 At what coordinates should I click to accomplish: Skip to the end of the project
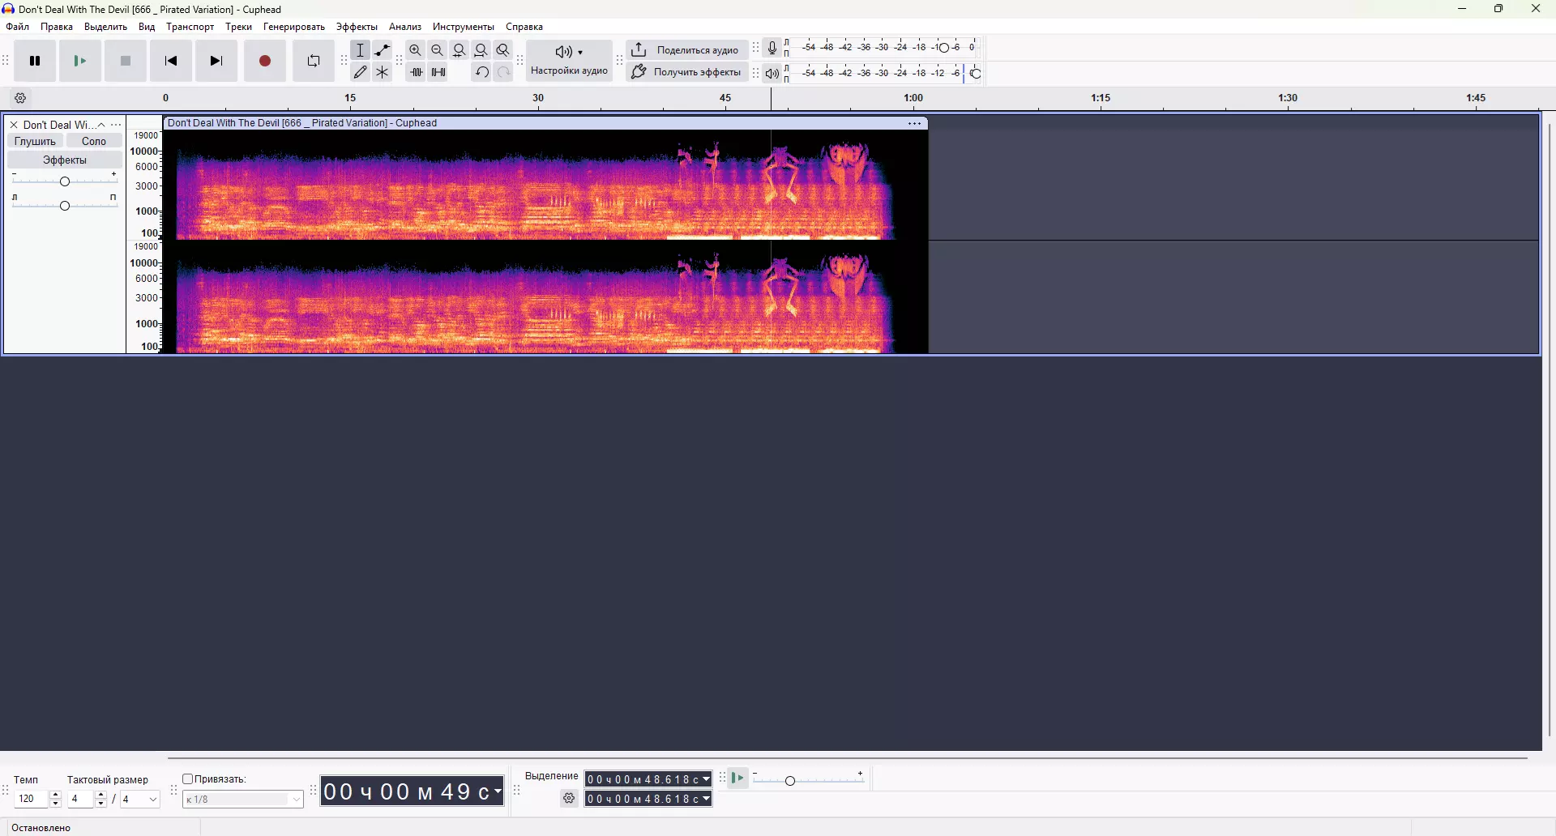click(216, 61)
